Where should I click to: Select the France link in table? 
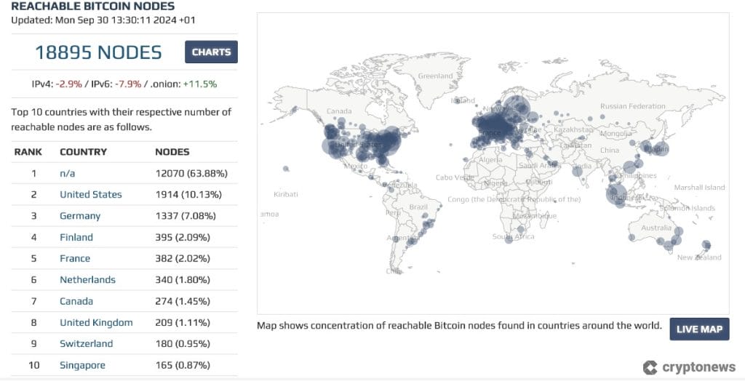[75, 258]
